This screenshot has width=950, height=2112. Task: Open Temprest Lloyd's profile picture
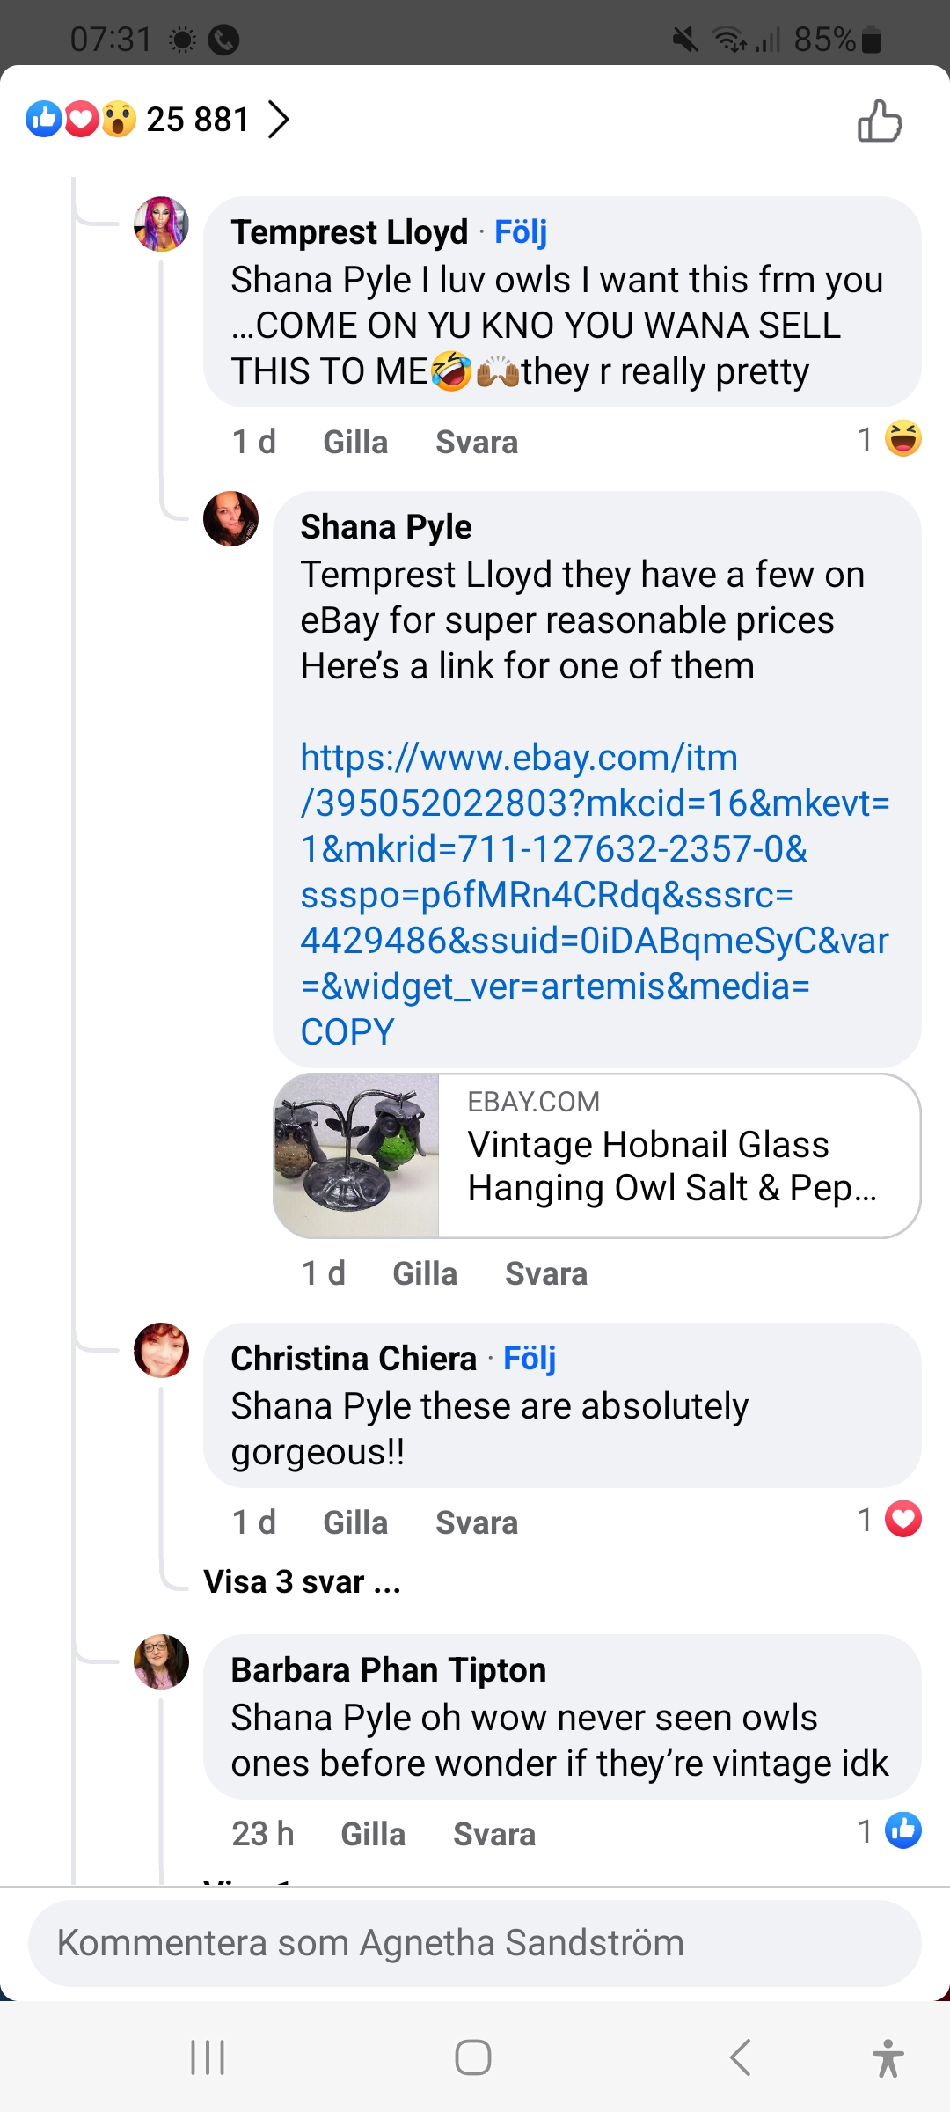click(161, 224)
